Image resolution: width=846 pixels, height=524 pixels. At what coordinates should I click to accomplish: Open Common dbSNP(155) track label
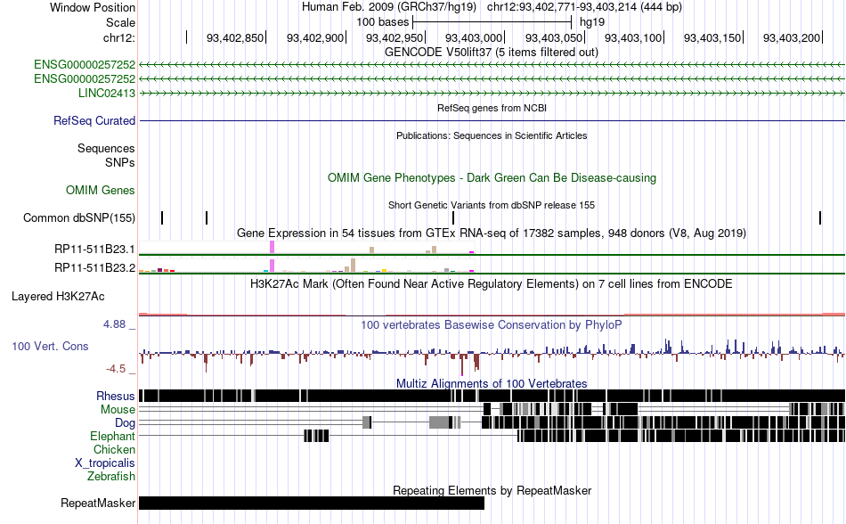[x=79, y=218]
